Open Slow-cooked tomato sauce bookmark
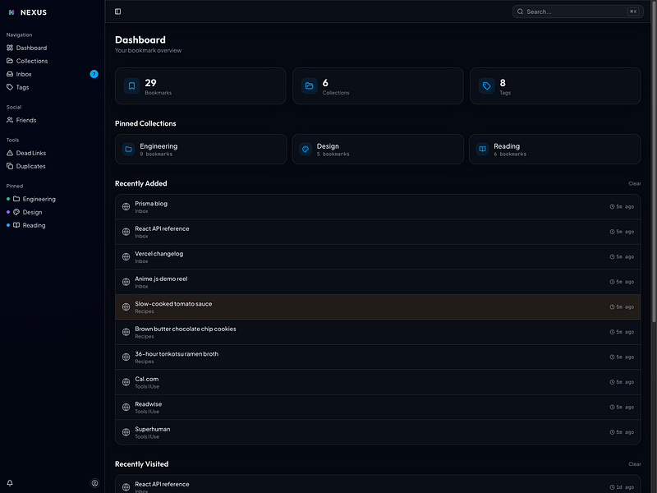 378,306
